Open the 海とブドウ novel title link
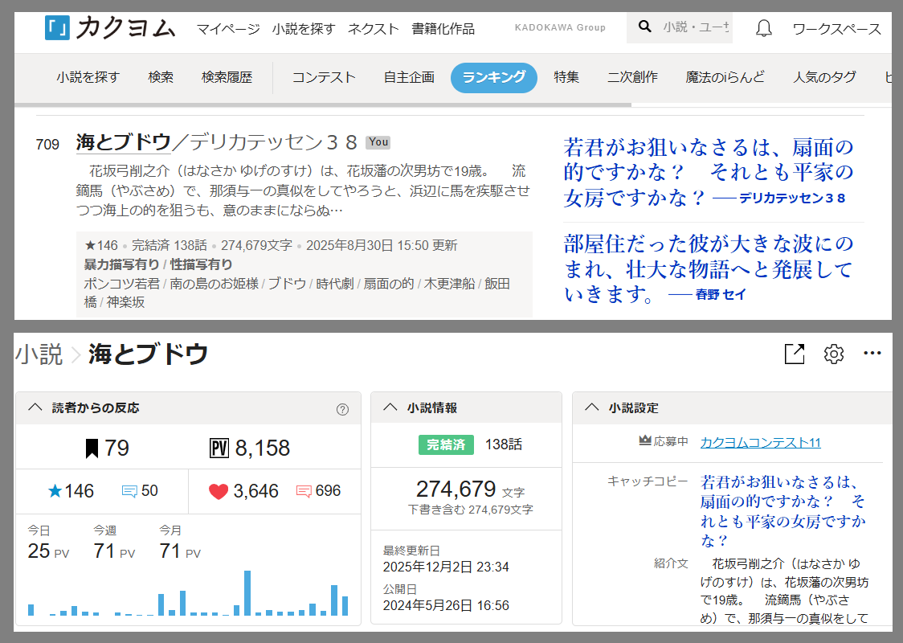 coord(124,142)
